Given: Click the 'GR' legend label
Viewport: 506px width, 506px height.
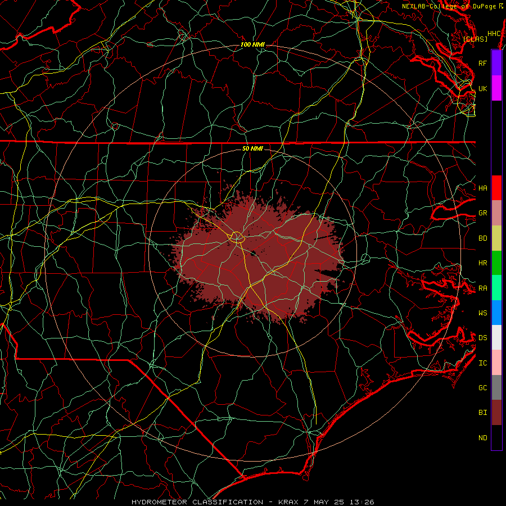Looking at the screenshot, I should point(482,213).
